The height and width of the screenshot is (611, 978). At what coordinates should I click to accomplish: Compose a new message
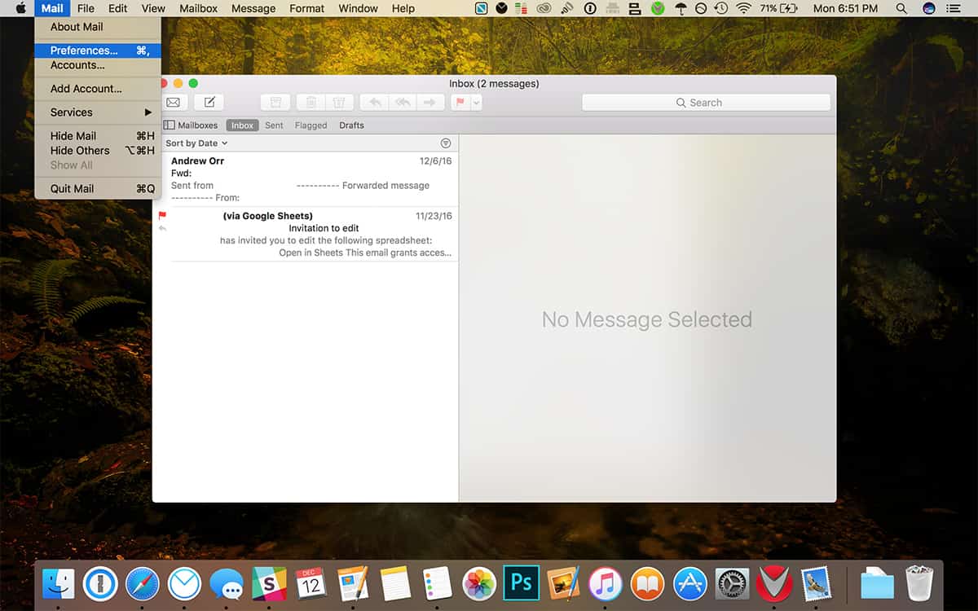209,103
